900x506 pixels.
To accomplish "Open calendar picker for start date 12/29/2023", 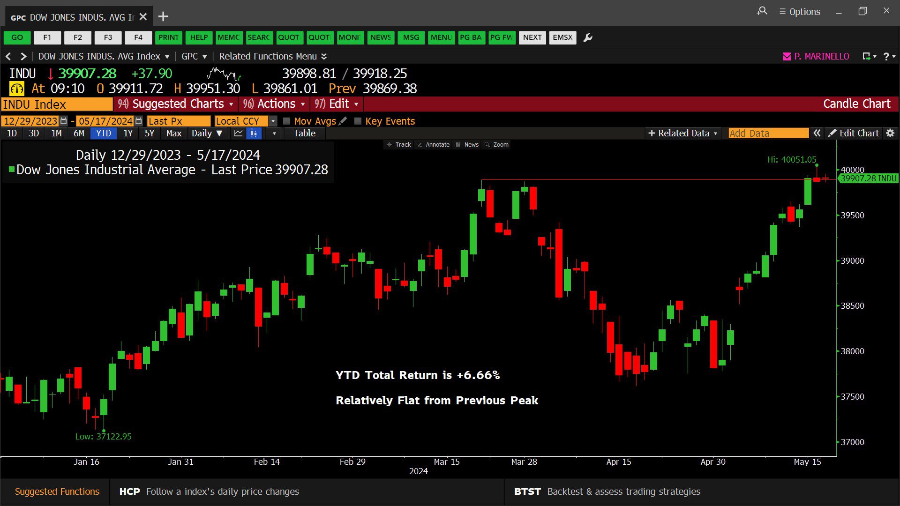I will pos(64,121).
